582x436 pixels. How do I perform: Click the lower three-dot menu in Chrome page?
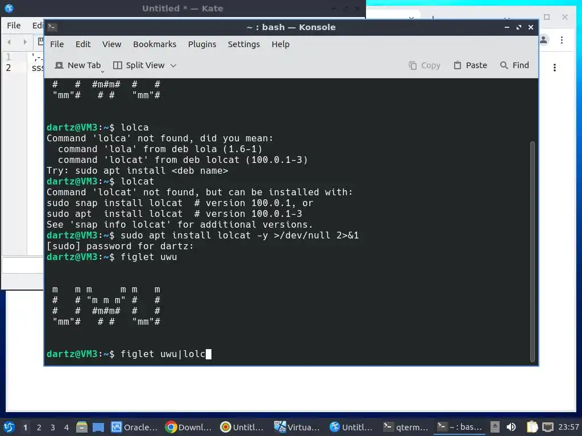555,68
